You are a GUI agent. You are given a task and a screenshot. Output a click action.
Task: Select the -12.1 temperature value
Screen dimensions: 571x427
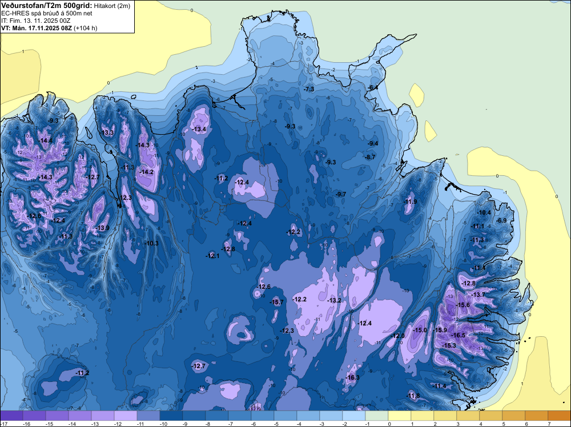click(x=212, y=256)
